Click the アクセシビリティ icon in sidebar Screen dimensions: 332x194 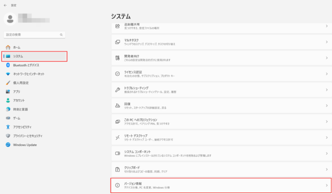[x=8, y=127]
